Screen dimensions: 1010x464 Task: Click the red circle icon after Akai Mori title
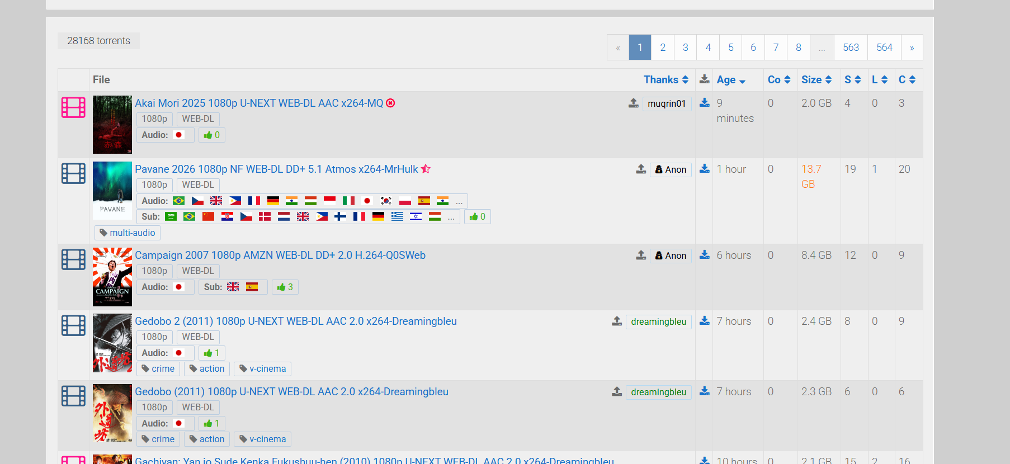390,103
